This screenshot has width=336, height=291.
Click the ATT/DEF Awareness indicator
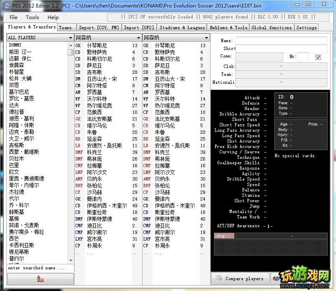click(268, 226)
